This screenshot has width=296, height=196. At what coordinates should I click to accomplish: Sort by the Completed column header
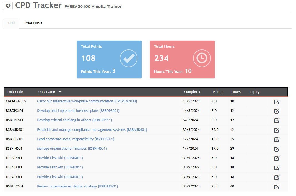coord(193,92)
